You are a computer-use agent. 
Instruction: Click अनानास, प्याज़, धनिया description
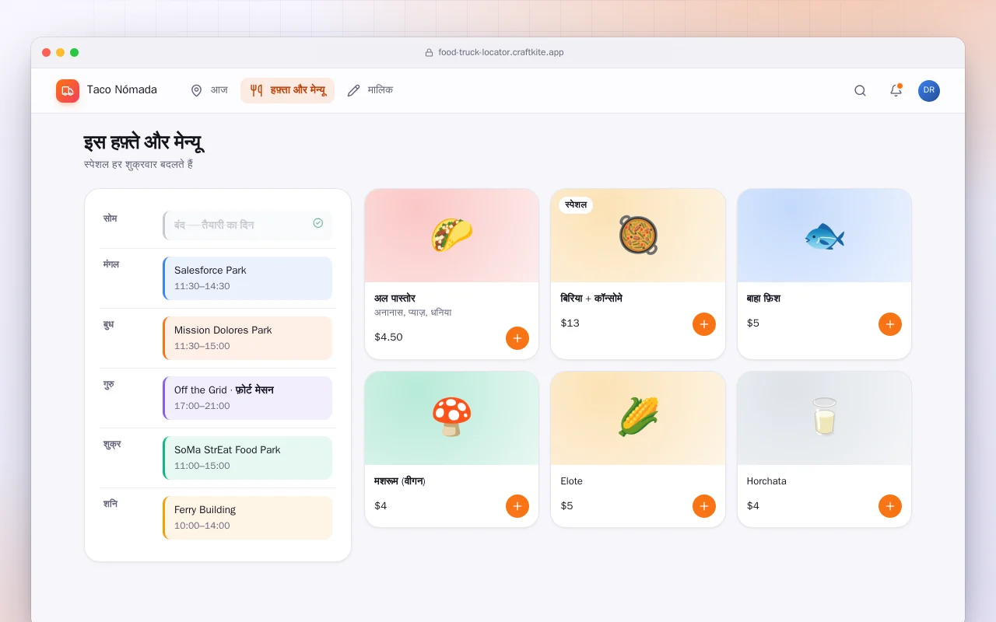(413, 313)
